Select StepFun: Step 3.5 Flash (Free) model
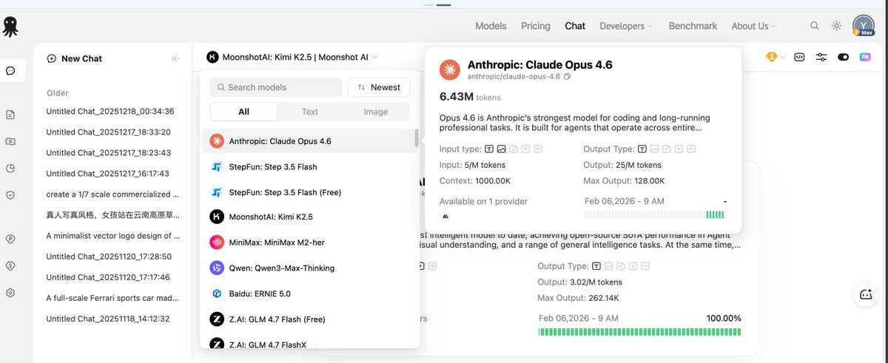The height and width of the screenshot is (363, 888). click(308, 192)
